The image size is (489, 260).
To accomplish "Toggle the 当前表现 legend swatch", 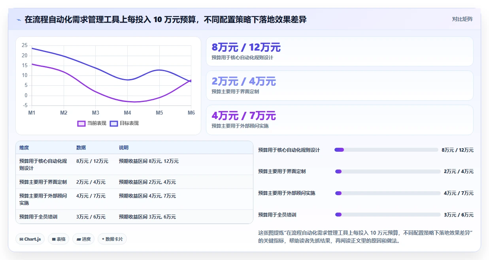I will click(81, 123).
